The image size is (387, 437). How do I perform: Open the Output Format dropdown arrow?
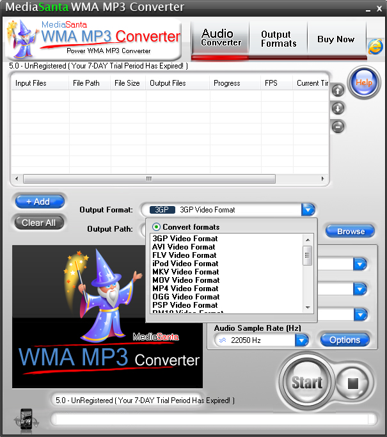tap(308, 210)
